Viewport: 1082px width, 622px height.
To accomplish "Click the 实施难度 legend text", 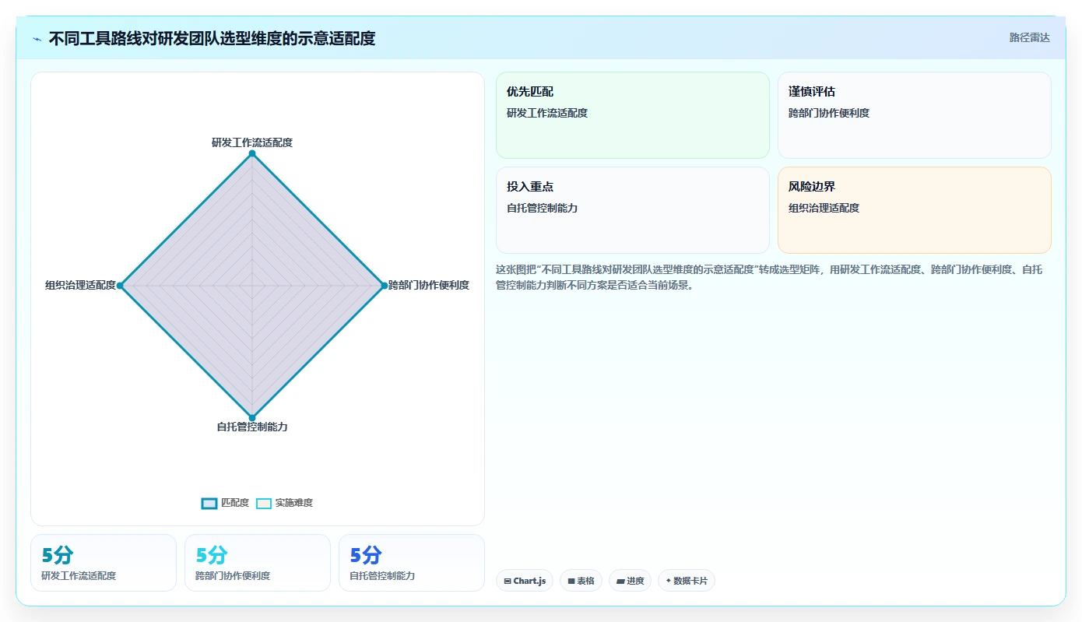I will point(294,503).
